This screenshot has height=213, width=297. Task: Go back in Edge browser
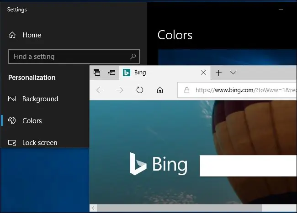point(100,90)
